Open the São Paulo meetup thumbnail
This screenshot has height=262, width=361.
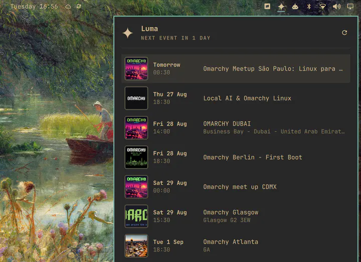[136, 68]
